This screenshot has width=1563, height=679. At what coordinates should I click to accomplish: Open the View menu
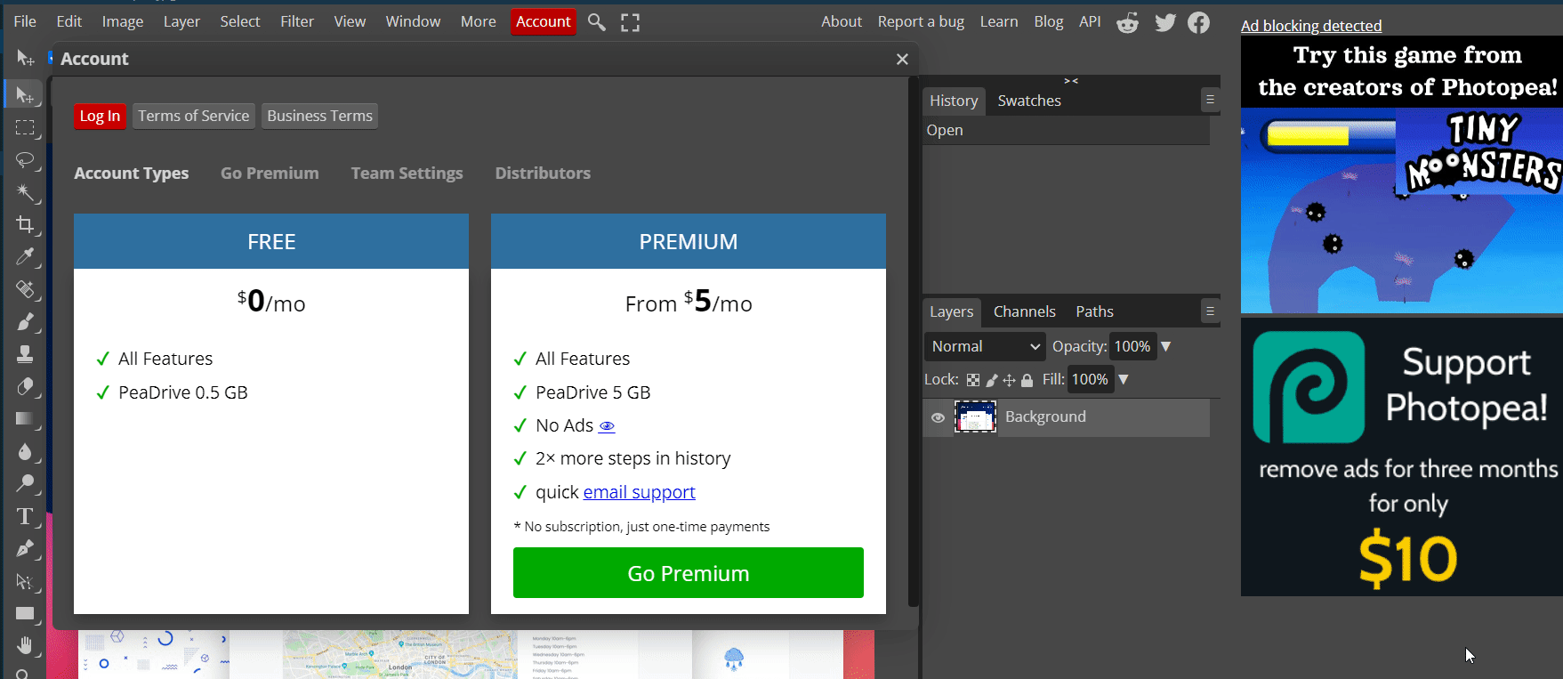pyautogui.click(x=350, y=21)
